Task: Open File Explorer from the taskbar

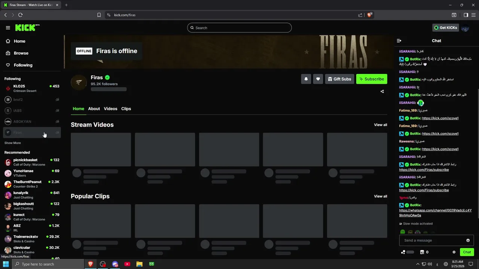Action: pyautogui.click(x=139, y=264)
